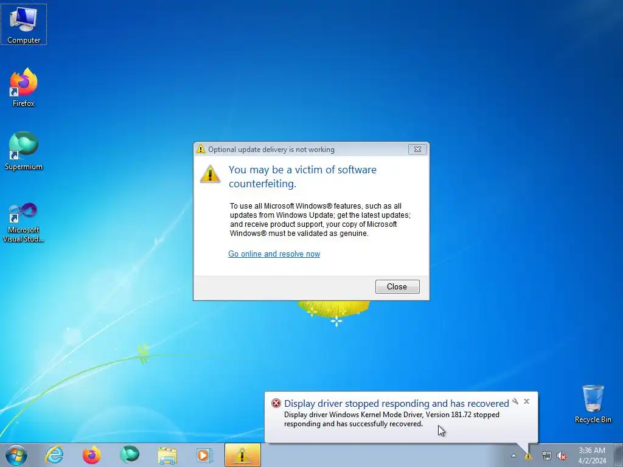Select the Supermium desktop shortcut
Screen dimensions: 623x467
(x=24, y=151)
